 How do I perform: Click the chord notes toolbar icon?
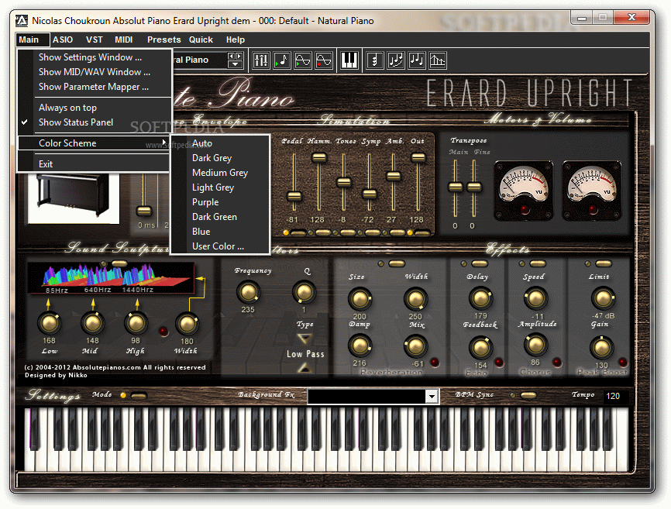[374, 60]
